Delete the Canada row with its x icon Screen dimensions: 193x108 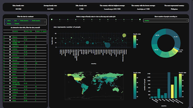[4, 95]
